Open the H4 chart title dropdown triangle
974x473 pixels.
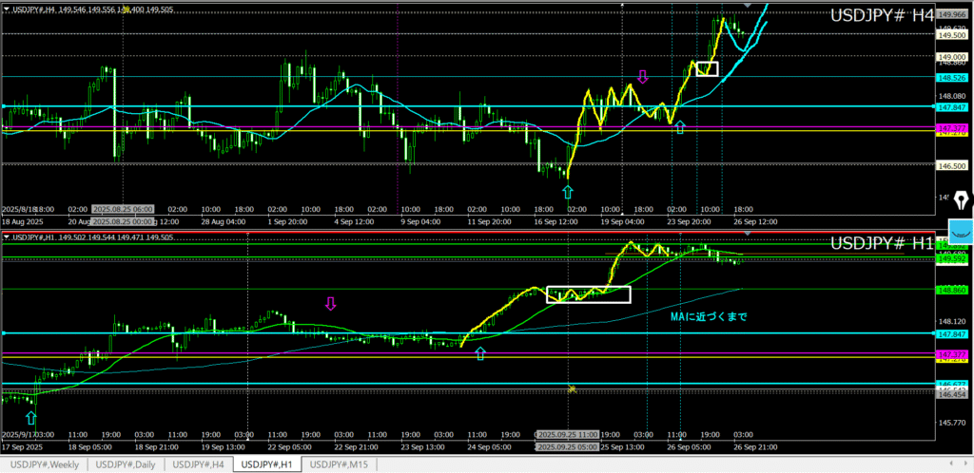coord(6,9)
